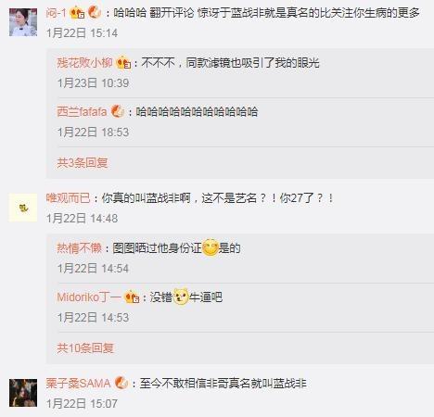Open avatar of commenter 栗子桑SAMA

point(23,393)
